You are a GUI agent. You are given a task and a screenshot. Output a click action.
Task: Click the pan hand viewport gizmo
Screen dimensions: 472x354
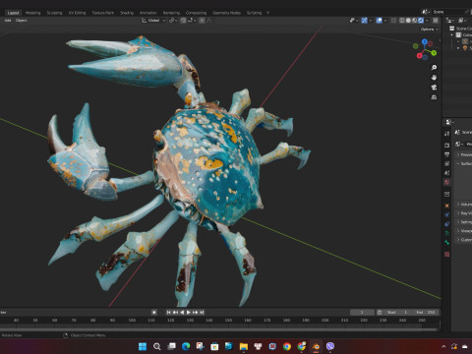coord(434,78)
